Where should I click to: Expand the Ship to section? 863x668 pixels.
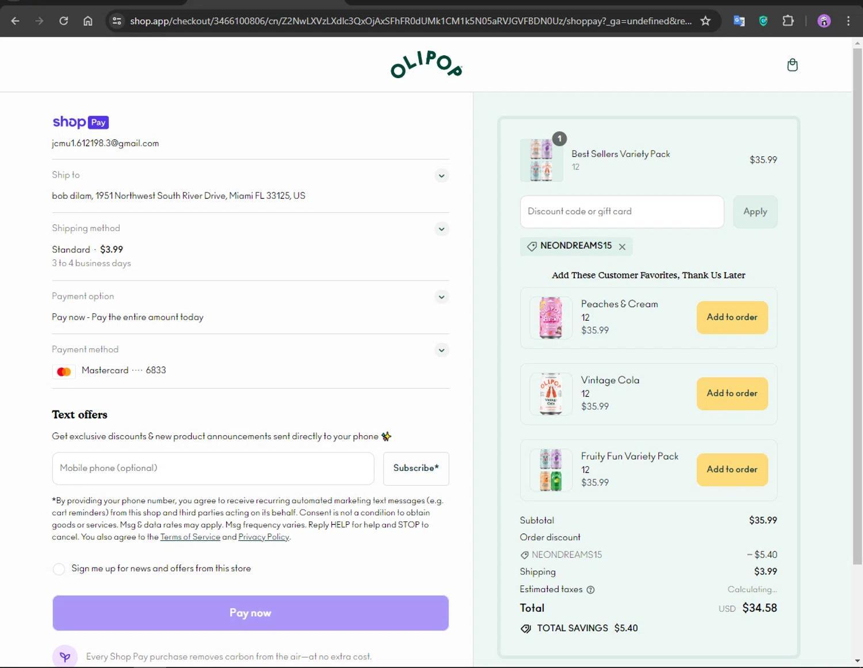[x=441, y=176]
